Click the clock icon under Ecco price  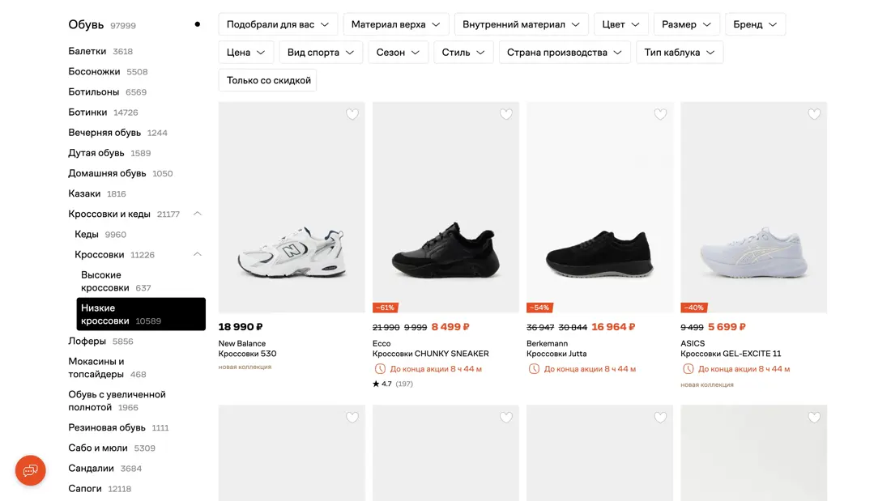coord(380,369)
